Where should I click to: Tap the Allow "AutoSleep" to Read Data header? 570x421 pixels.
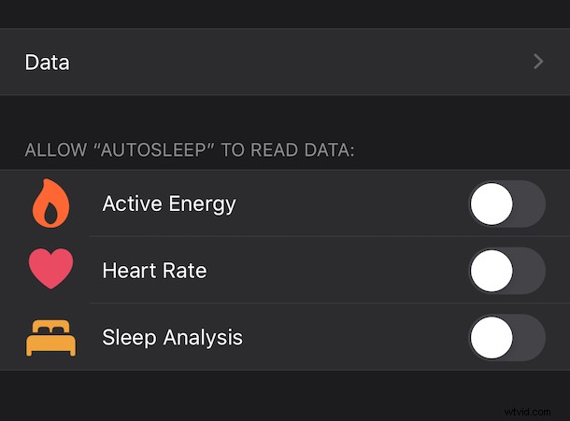point(190,150)
